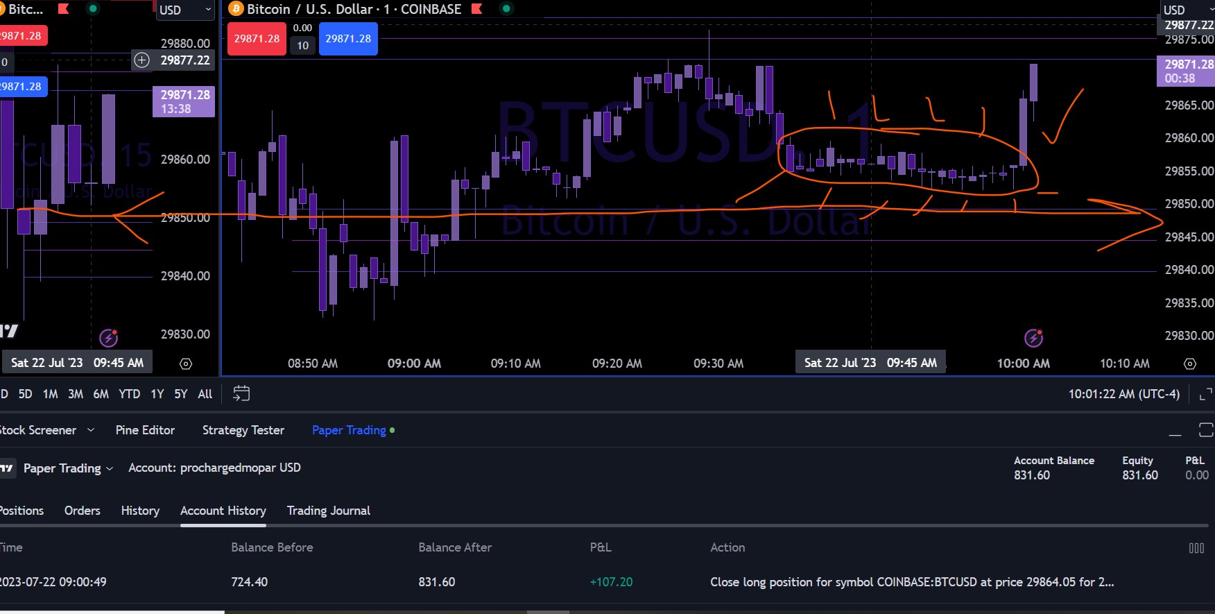This screenshot has height=614, width=1215.
Task: Maximize the bottom trading panel
Action: [1206, 430]
